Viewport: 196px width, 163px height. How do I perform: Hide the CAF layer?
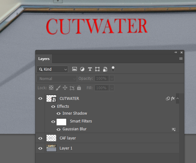40,138
